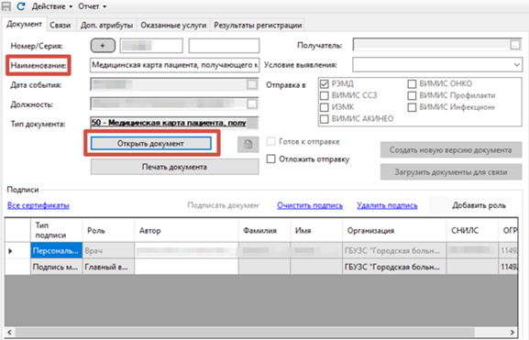Click the horizontal scrollbar right arrow
The width and height of the screenshot is (529, 340).
[x=512, y=332]
